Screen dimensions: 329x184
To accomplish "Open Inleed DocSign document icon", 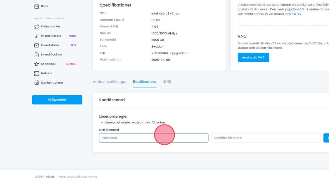I will pos(36,55).
